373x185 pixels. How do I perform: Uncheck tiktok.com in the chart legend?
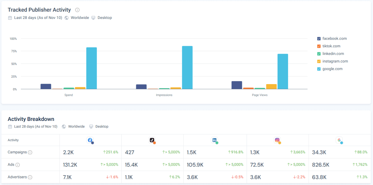[319, 46]
